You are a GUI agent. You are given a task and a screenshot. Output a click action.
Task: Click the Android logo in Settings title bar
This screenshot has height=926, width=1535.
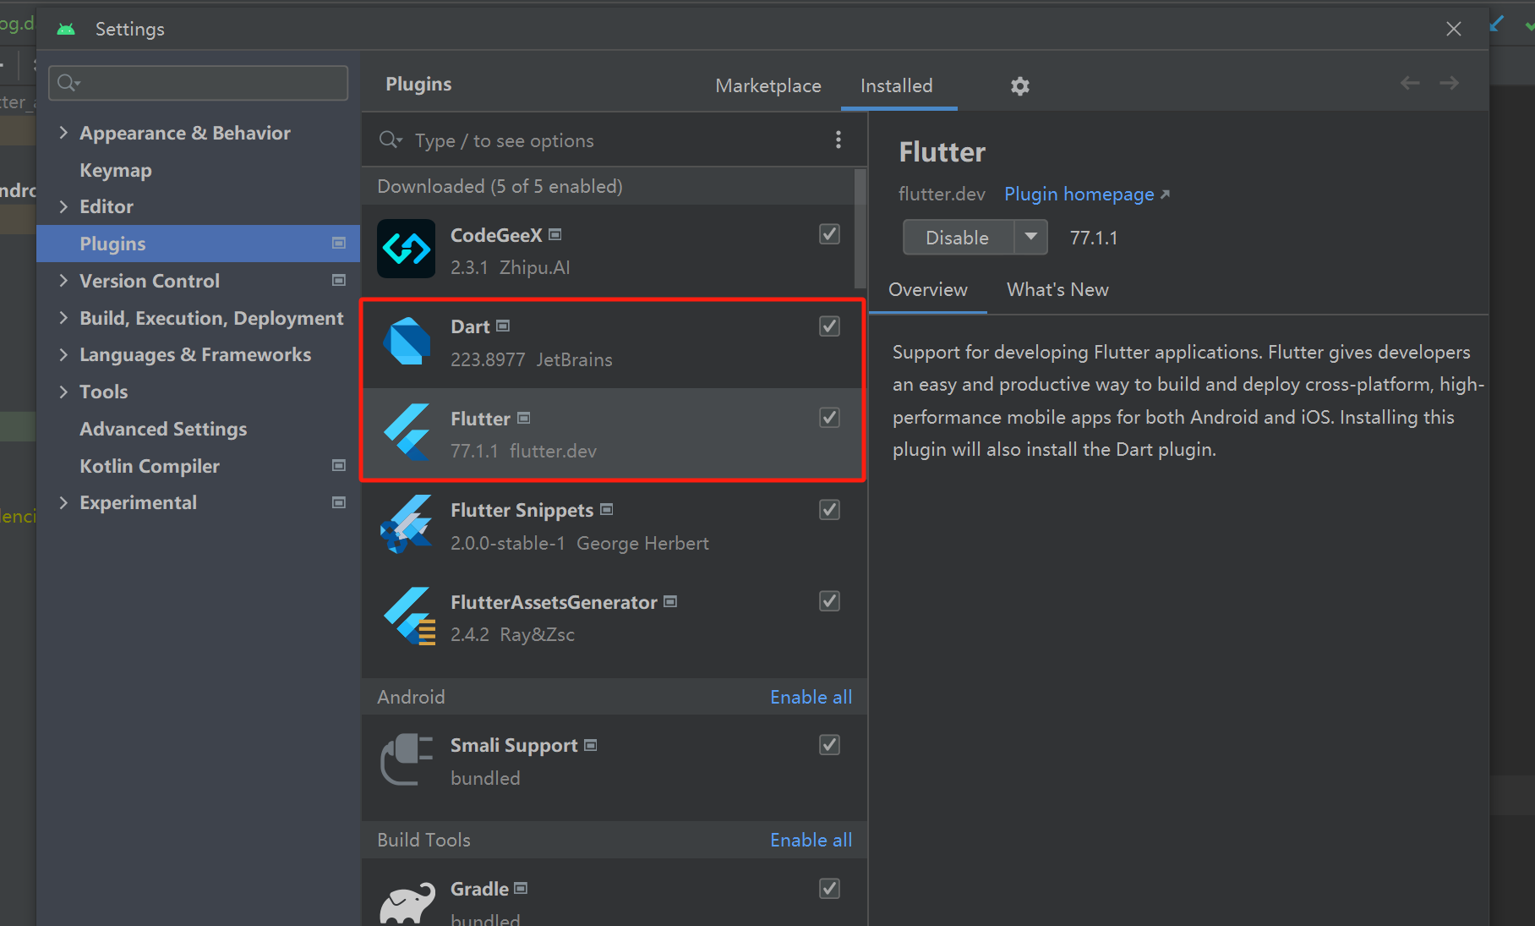click(66, 30)
